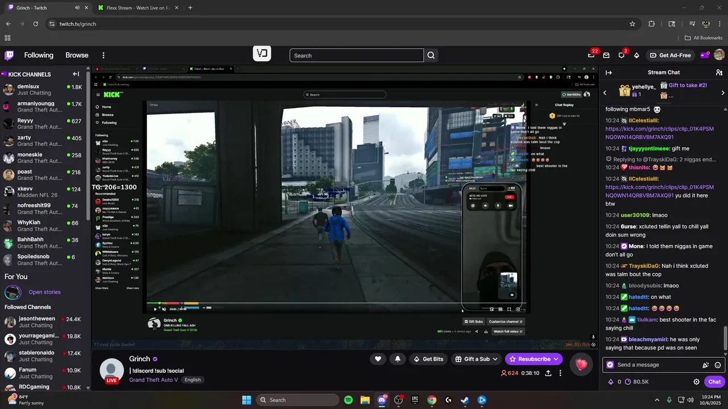This screenshot has width=728, height=409.
Task: Open moneskie channel in sidebar
Action: coord(43,158)
